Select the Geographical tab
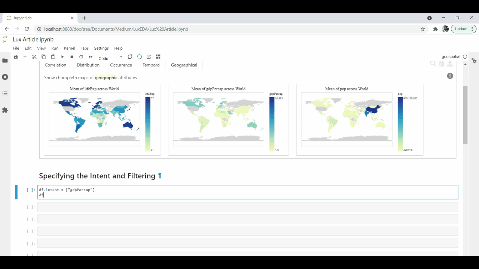 pos(184,65)
